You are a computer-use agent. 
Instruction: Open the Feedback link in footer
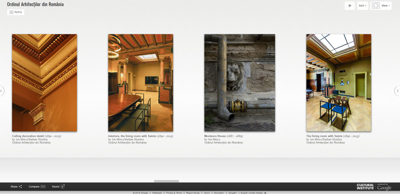point(157,193)
